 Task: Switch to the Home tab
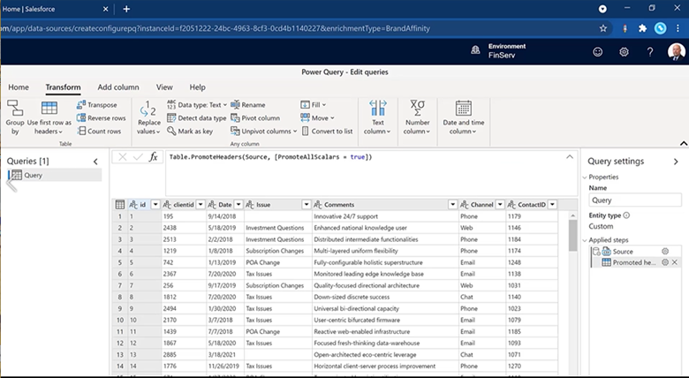(x=19, y=87)
